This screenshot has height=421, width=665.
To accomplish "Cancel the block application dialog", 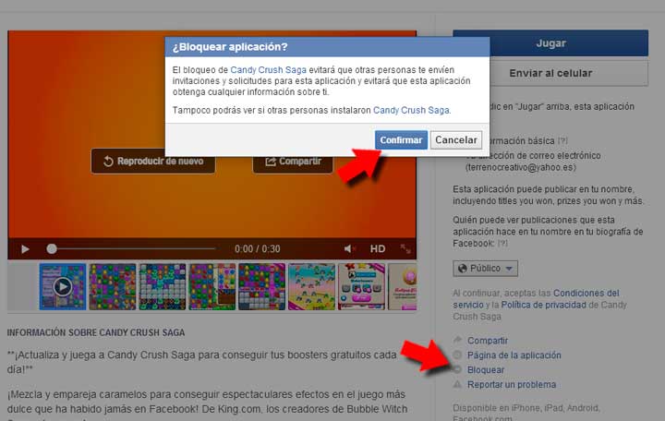I will click(456, 140).
